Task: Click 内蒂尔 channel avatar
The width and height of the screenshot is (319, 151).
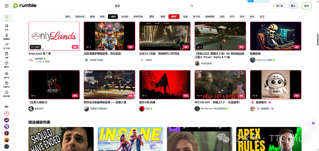Action: (x=142, y=60)
